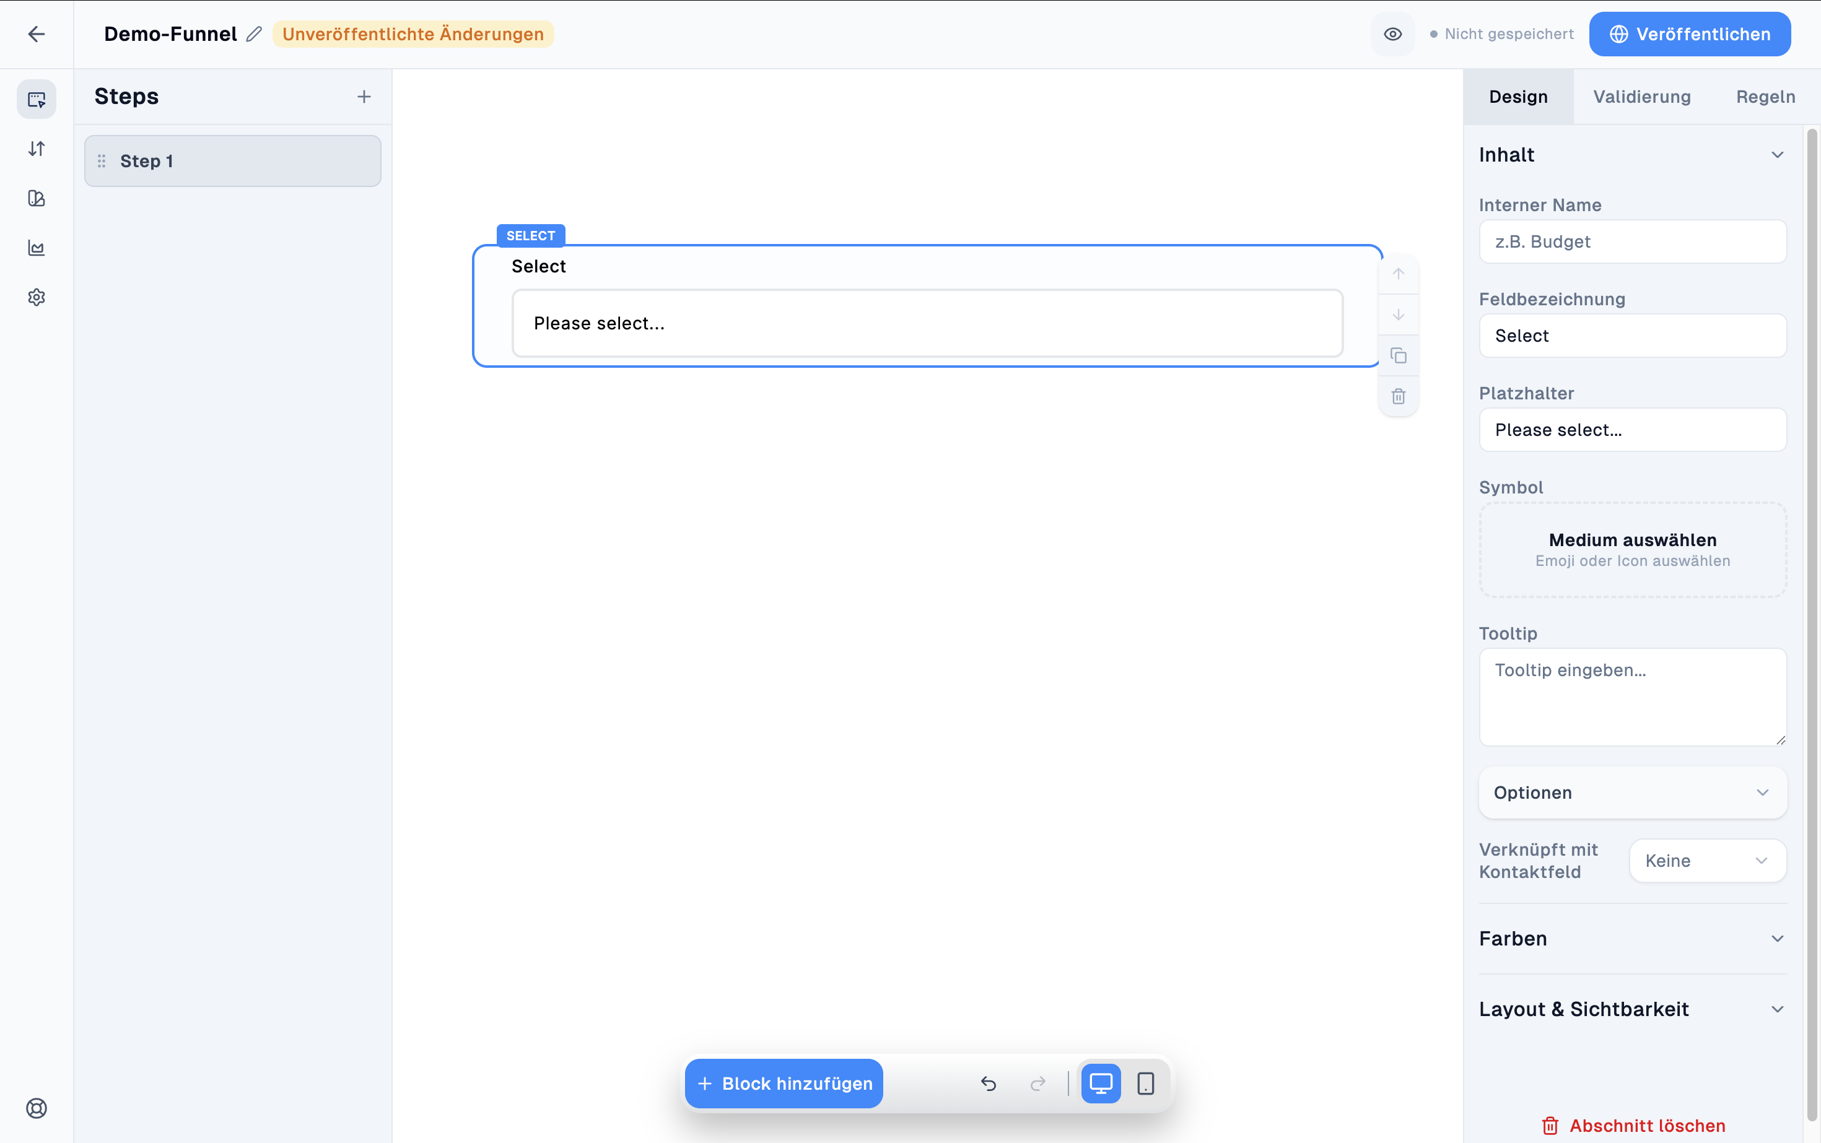Select Step 1 in the steps list

233,161
